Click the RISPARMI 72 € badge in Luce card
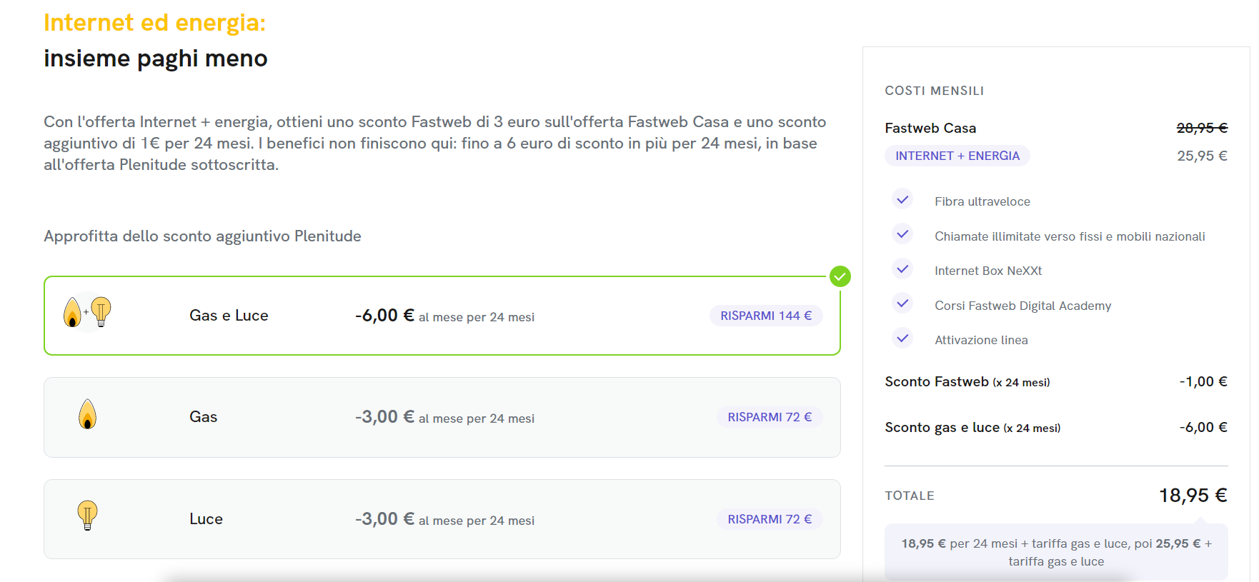1259x582 pixels. click(770, 519)
